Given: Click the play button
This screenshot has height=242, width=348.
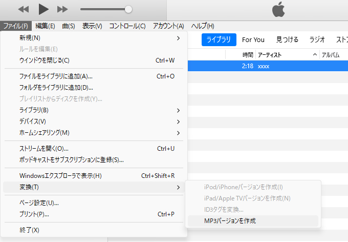Looking at the screenshot, I should [43, 9].
